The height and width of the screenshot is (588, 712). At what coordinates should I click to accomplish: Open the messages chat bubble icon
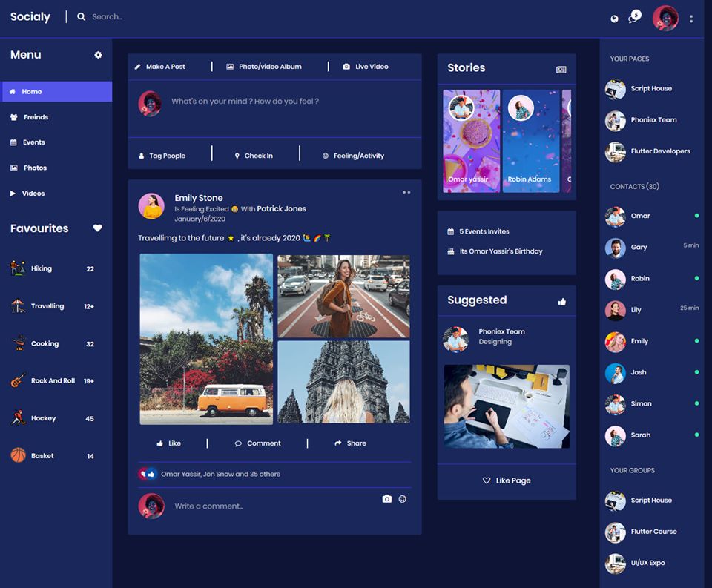point(634,17)
